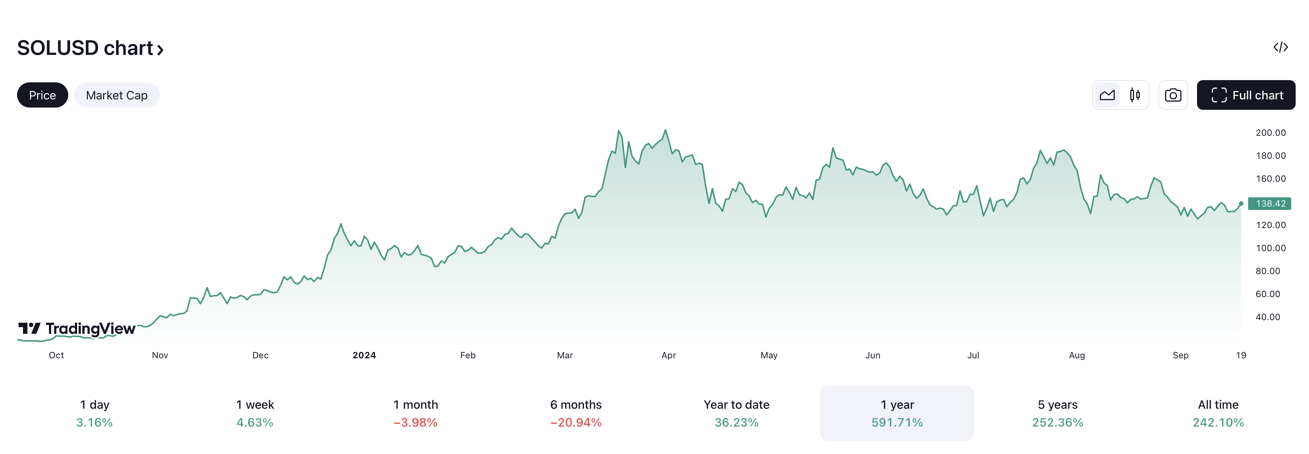Switch to area chart style

click(x=1107, y=95)
